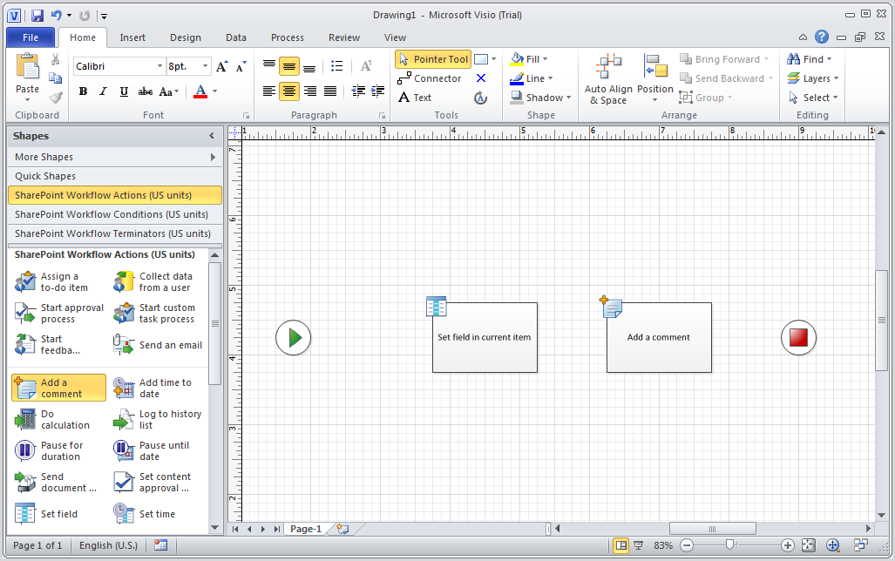The width and height of the screenshot is (895, 561).
Task: Select the Collect data from a user shape
Action: coord(153,282)
